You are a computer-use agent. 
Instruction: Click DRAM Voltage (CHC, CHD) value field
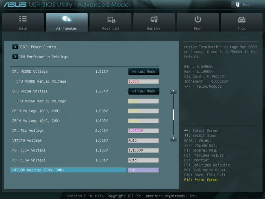coord(143,121)
